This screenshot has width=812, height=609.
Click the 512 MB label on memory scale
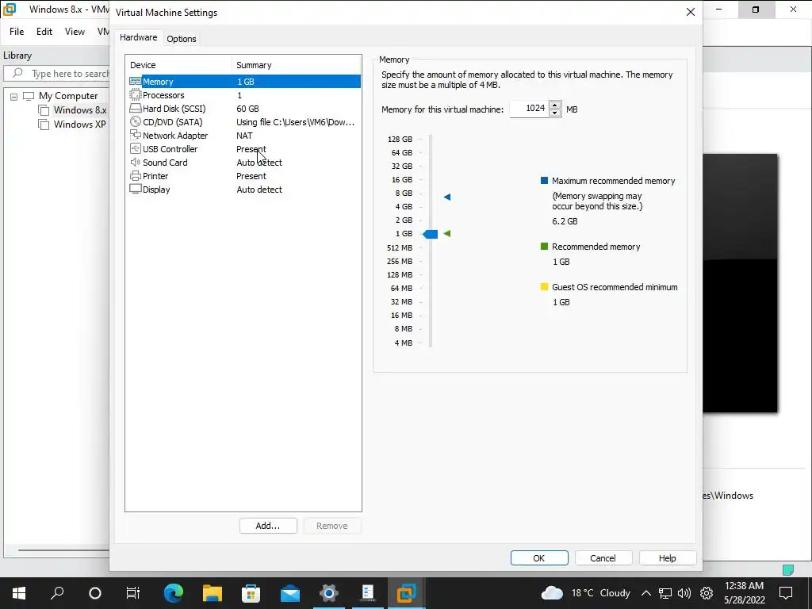point(400,247)
